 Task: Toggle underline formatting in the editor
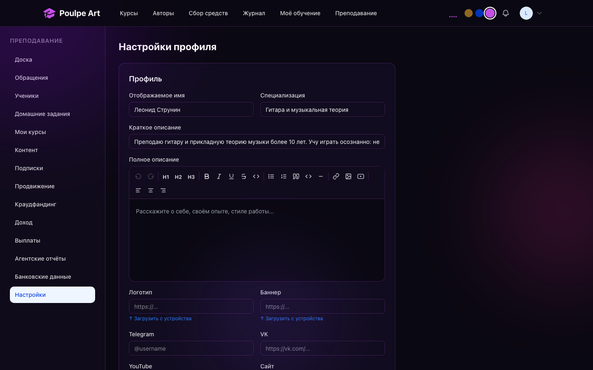(231, 176)
